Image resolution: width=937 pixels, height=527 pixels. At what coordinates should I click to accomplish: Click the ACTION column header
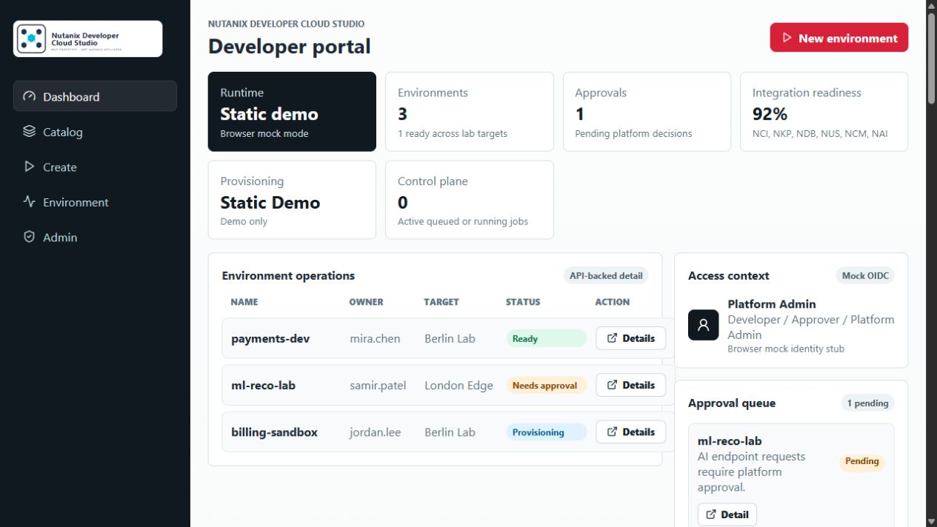coord(612,302)
